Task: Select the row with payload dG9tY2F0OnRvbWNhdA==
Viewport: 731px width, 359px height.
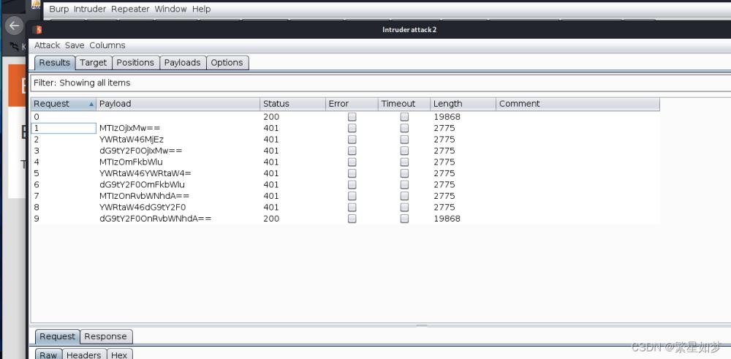Action: click(x=345, y=219)
